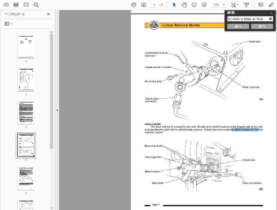Image resolution: width=277 pixels, height=210 pixels.
Task: Click the 'Steel pipe' diagram label
Action: pos(157,183)
